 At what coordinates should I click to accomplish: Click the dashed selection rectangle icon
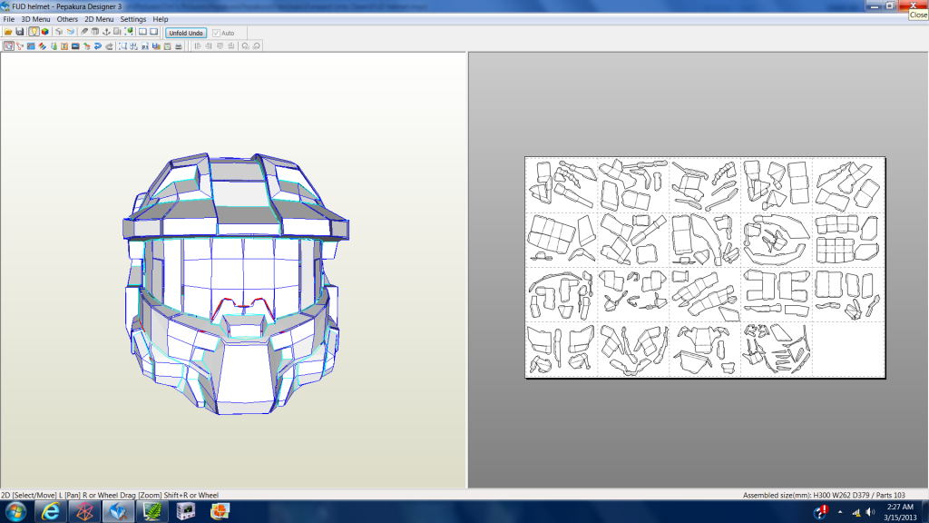point(122,45)
